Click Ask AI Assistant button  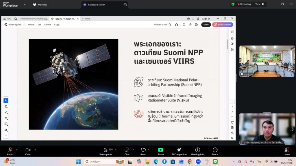tap(223, 25)
